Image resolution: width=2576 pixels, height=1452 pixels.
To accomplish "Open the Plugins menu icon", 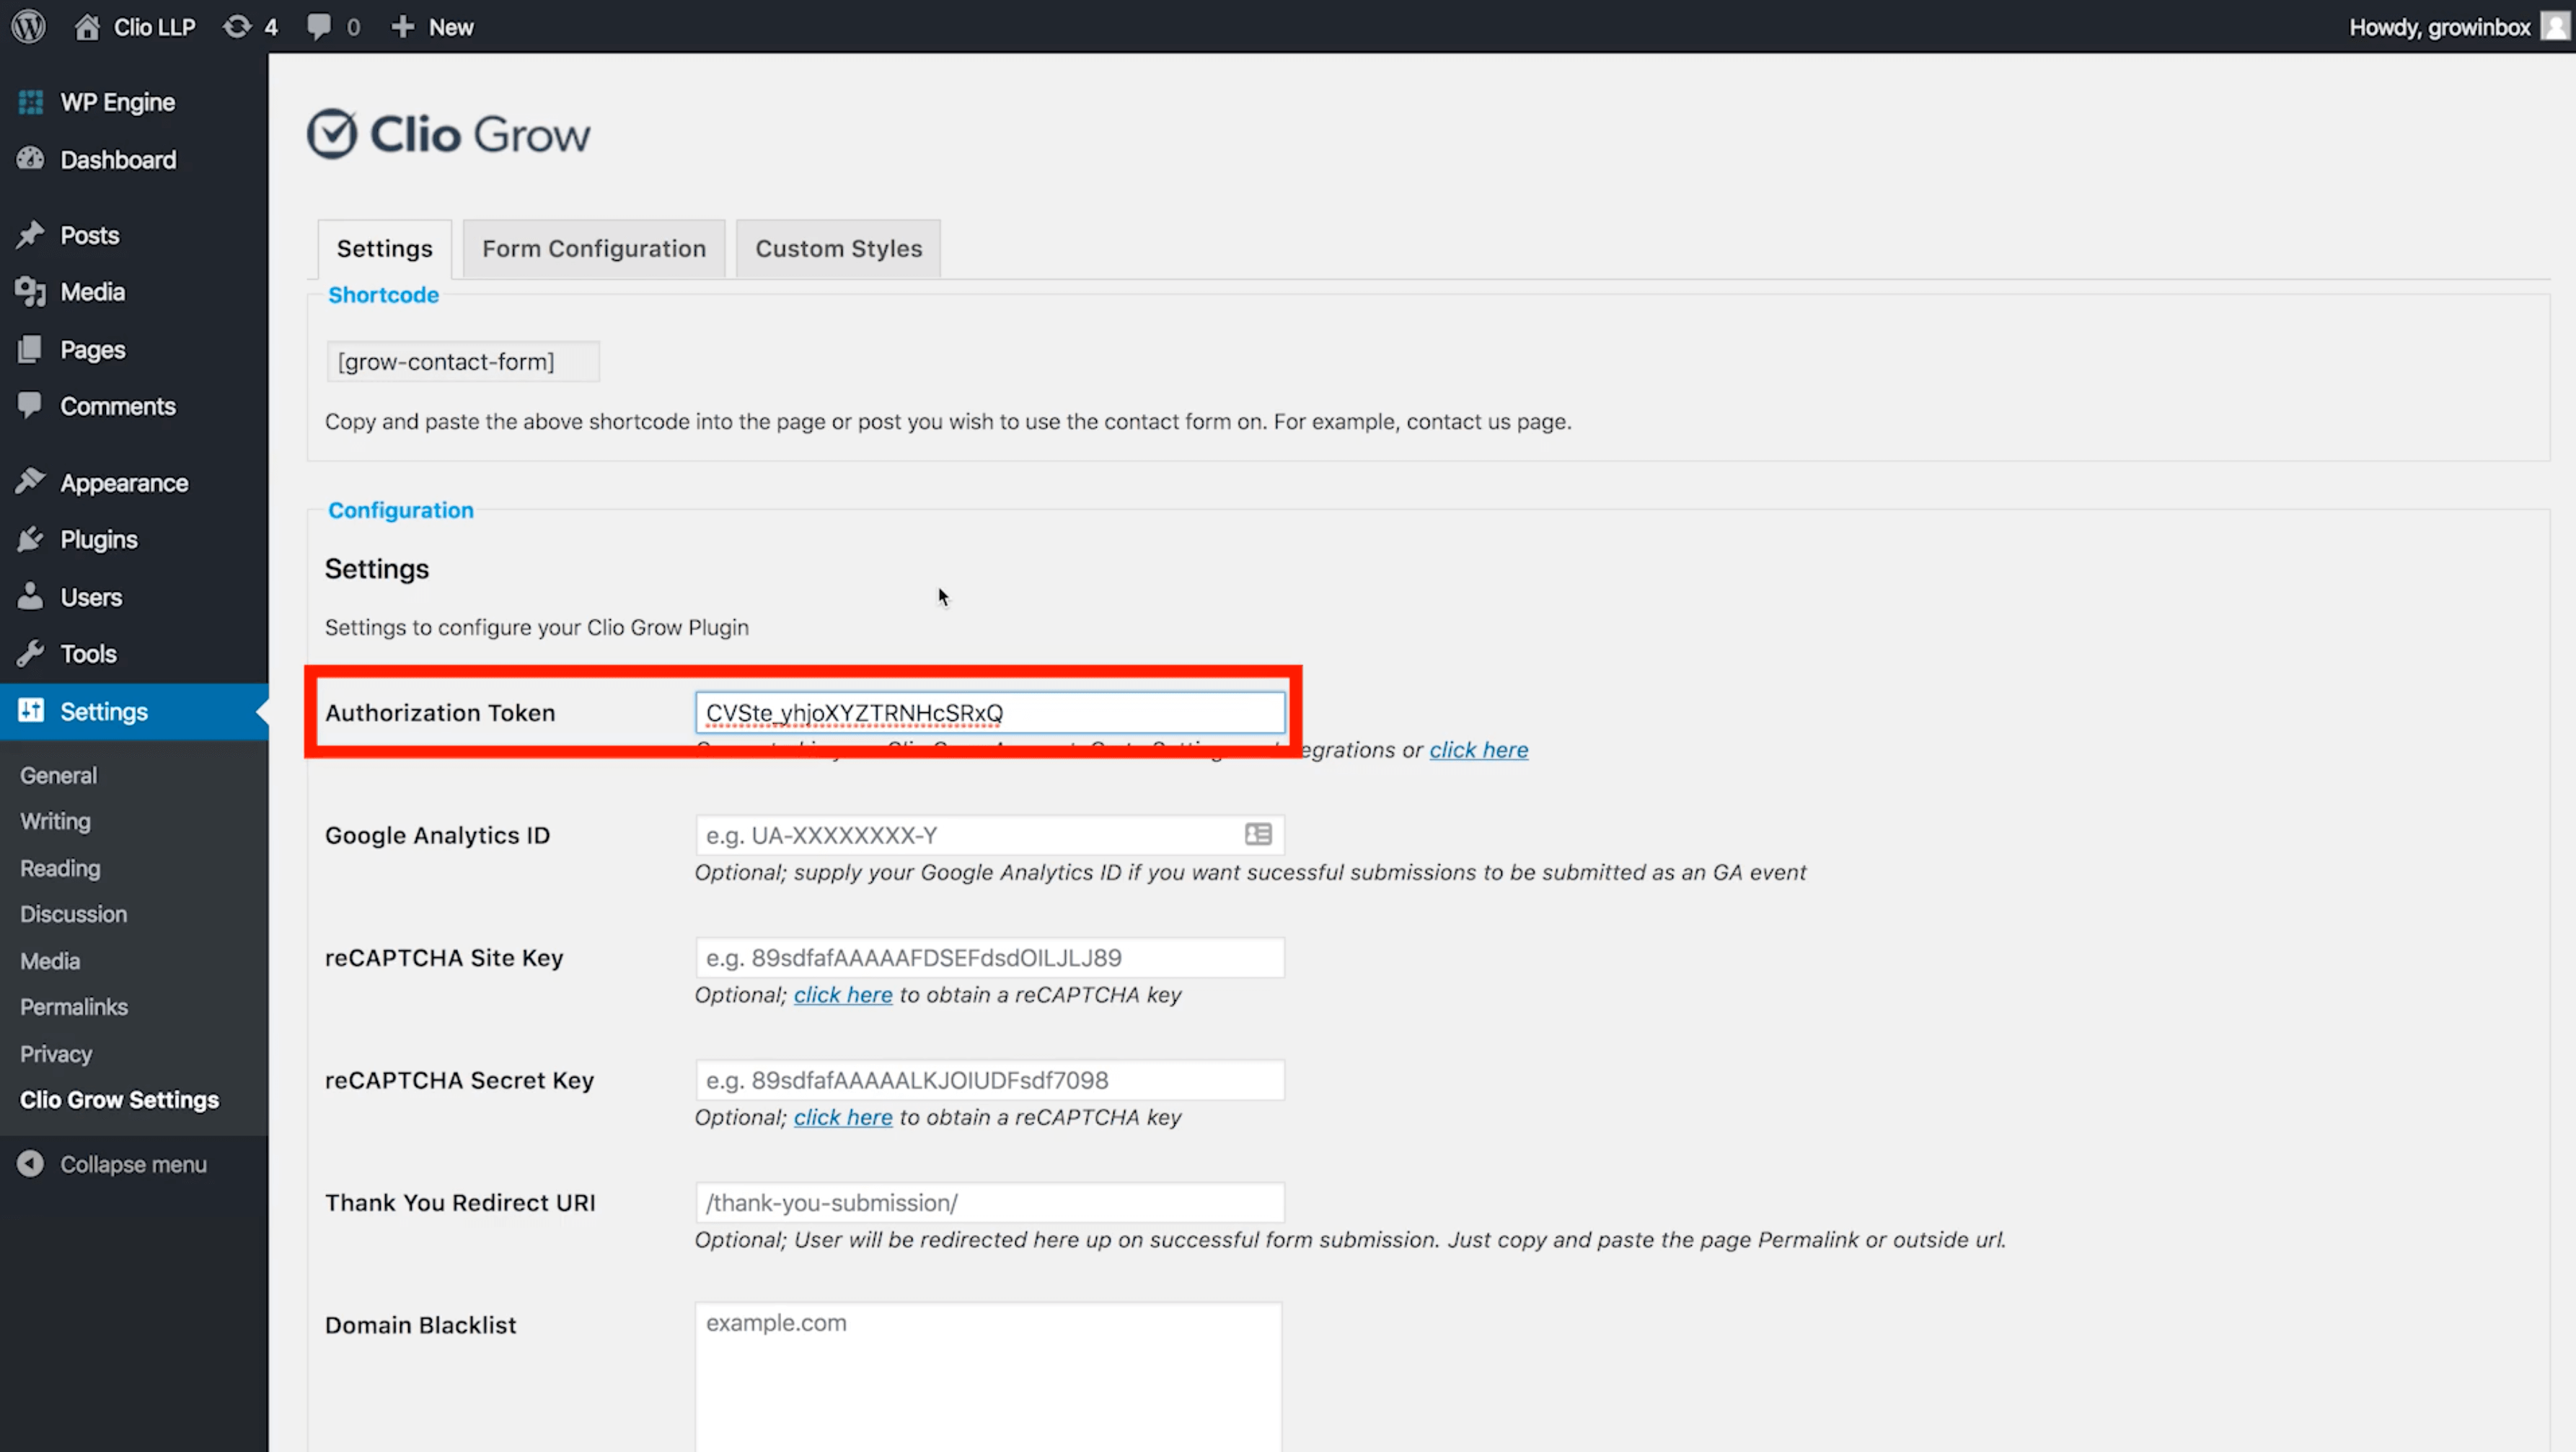I will click(x=30, y=539).
